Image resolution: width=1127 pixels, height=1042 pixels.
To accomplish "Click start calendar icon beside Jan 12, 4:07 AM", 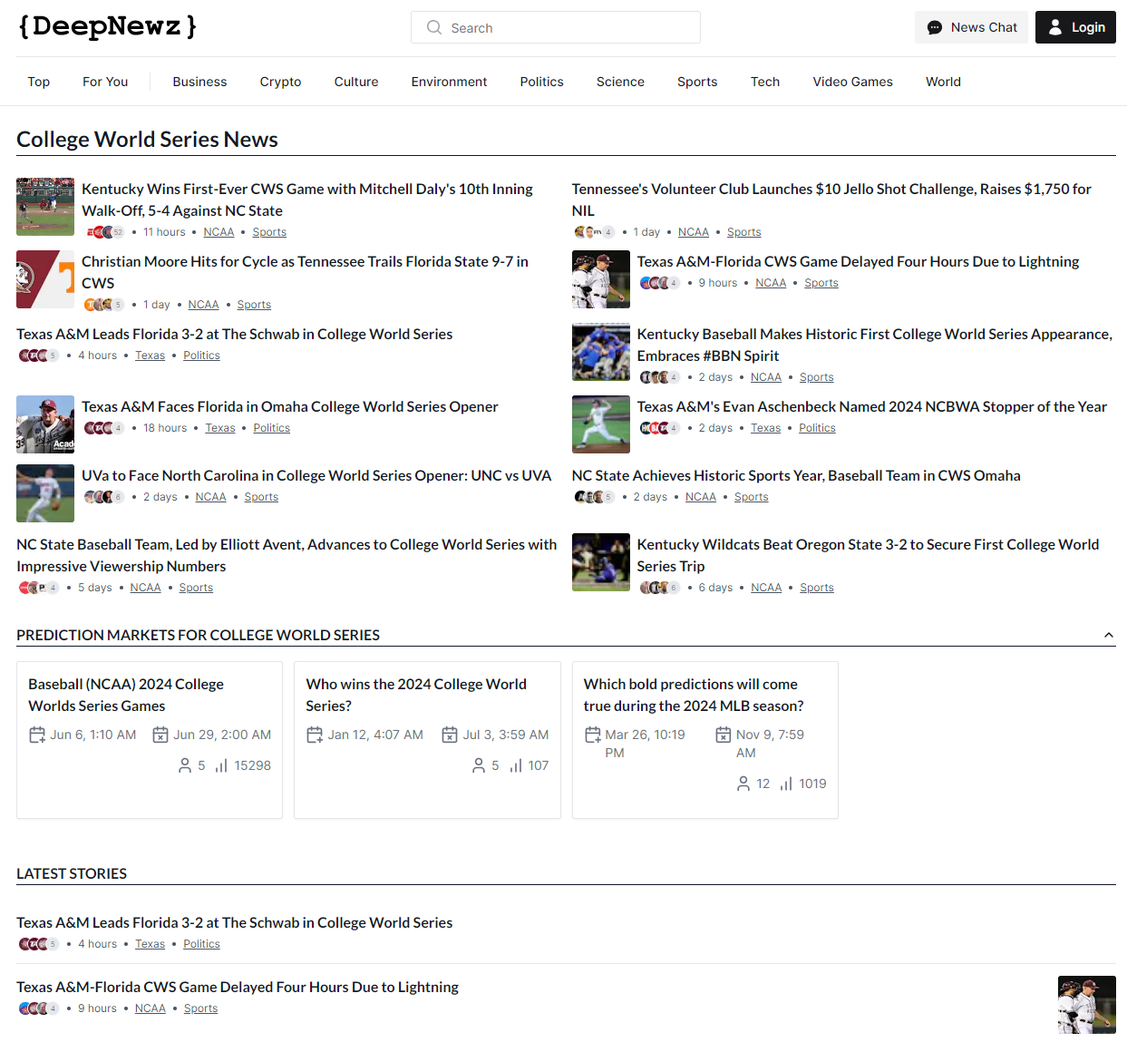I will tap(315, 735).
